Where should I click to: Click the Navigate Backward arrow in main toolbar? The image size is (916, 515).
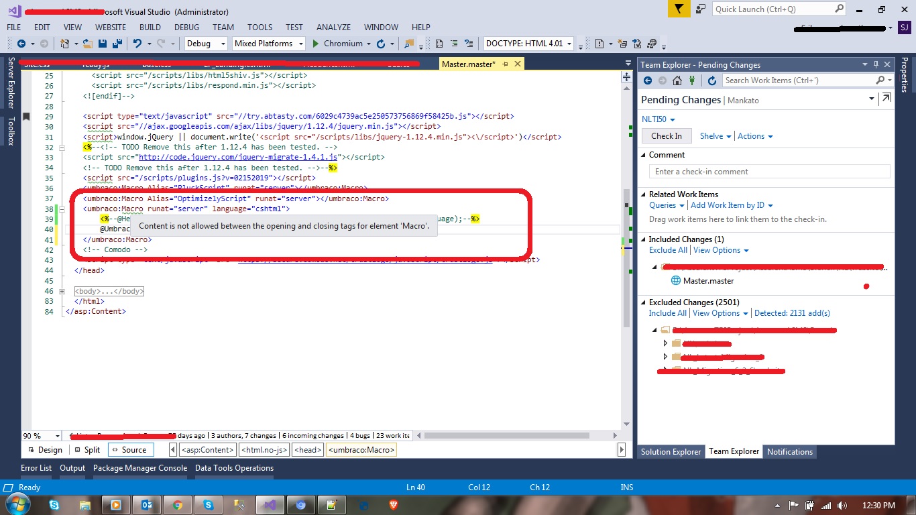click(x=21, y=44)
